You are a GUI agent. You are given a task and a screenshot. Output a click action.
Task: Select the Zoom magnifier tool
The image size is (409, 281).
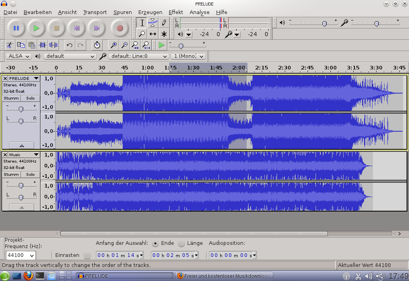point(142,34)
